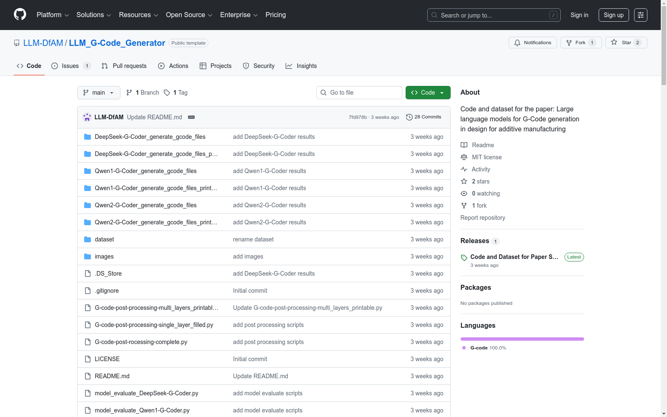Click the branch icon next to 1 Branch
Viewport: 667px width, 417px height.
129,93
